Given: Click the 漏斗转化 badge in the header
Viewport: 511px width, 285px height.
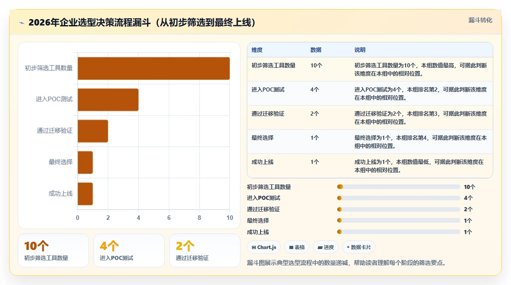Looking at the screenshot, I should (x=480, y=20).
